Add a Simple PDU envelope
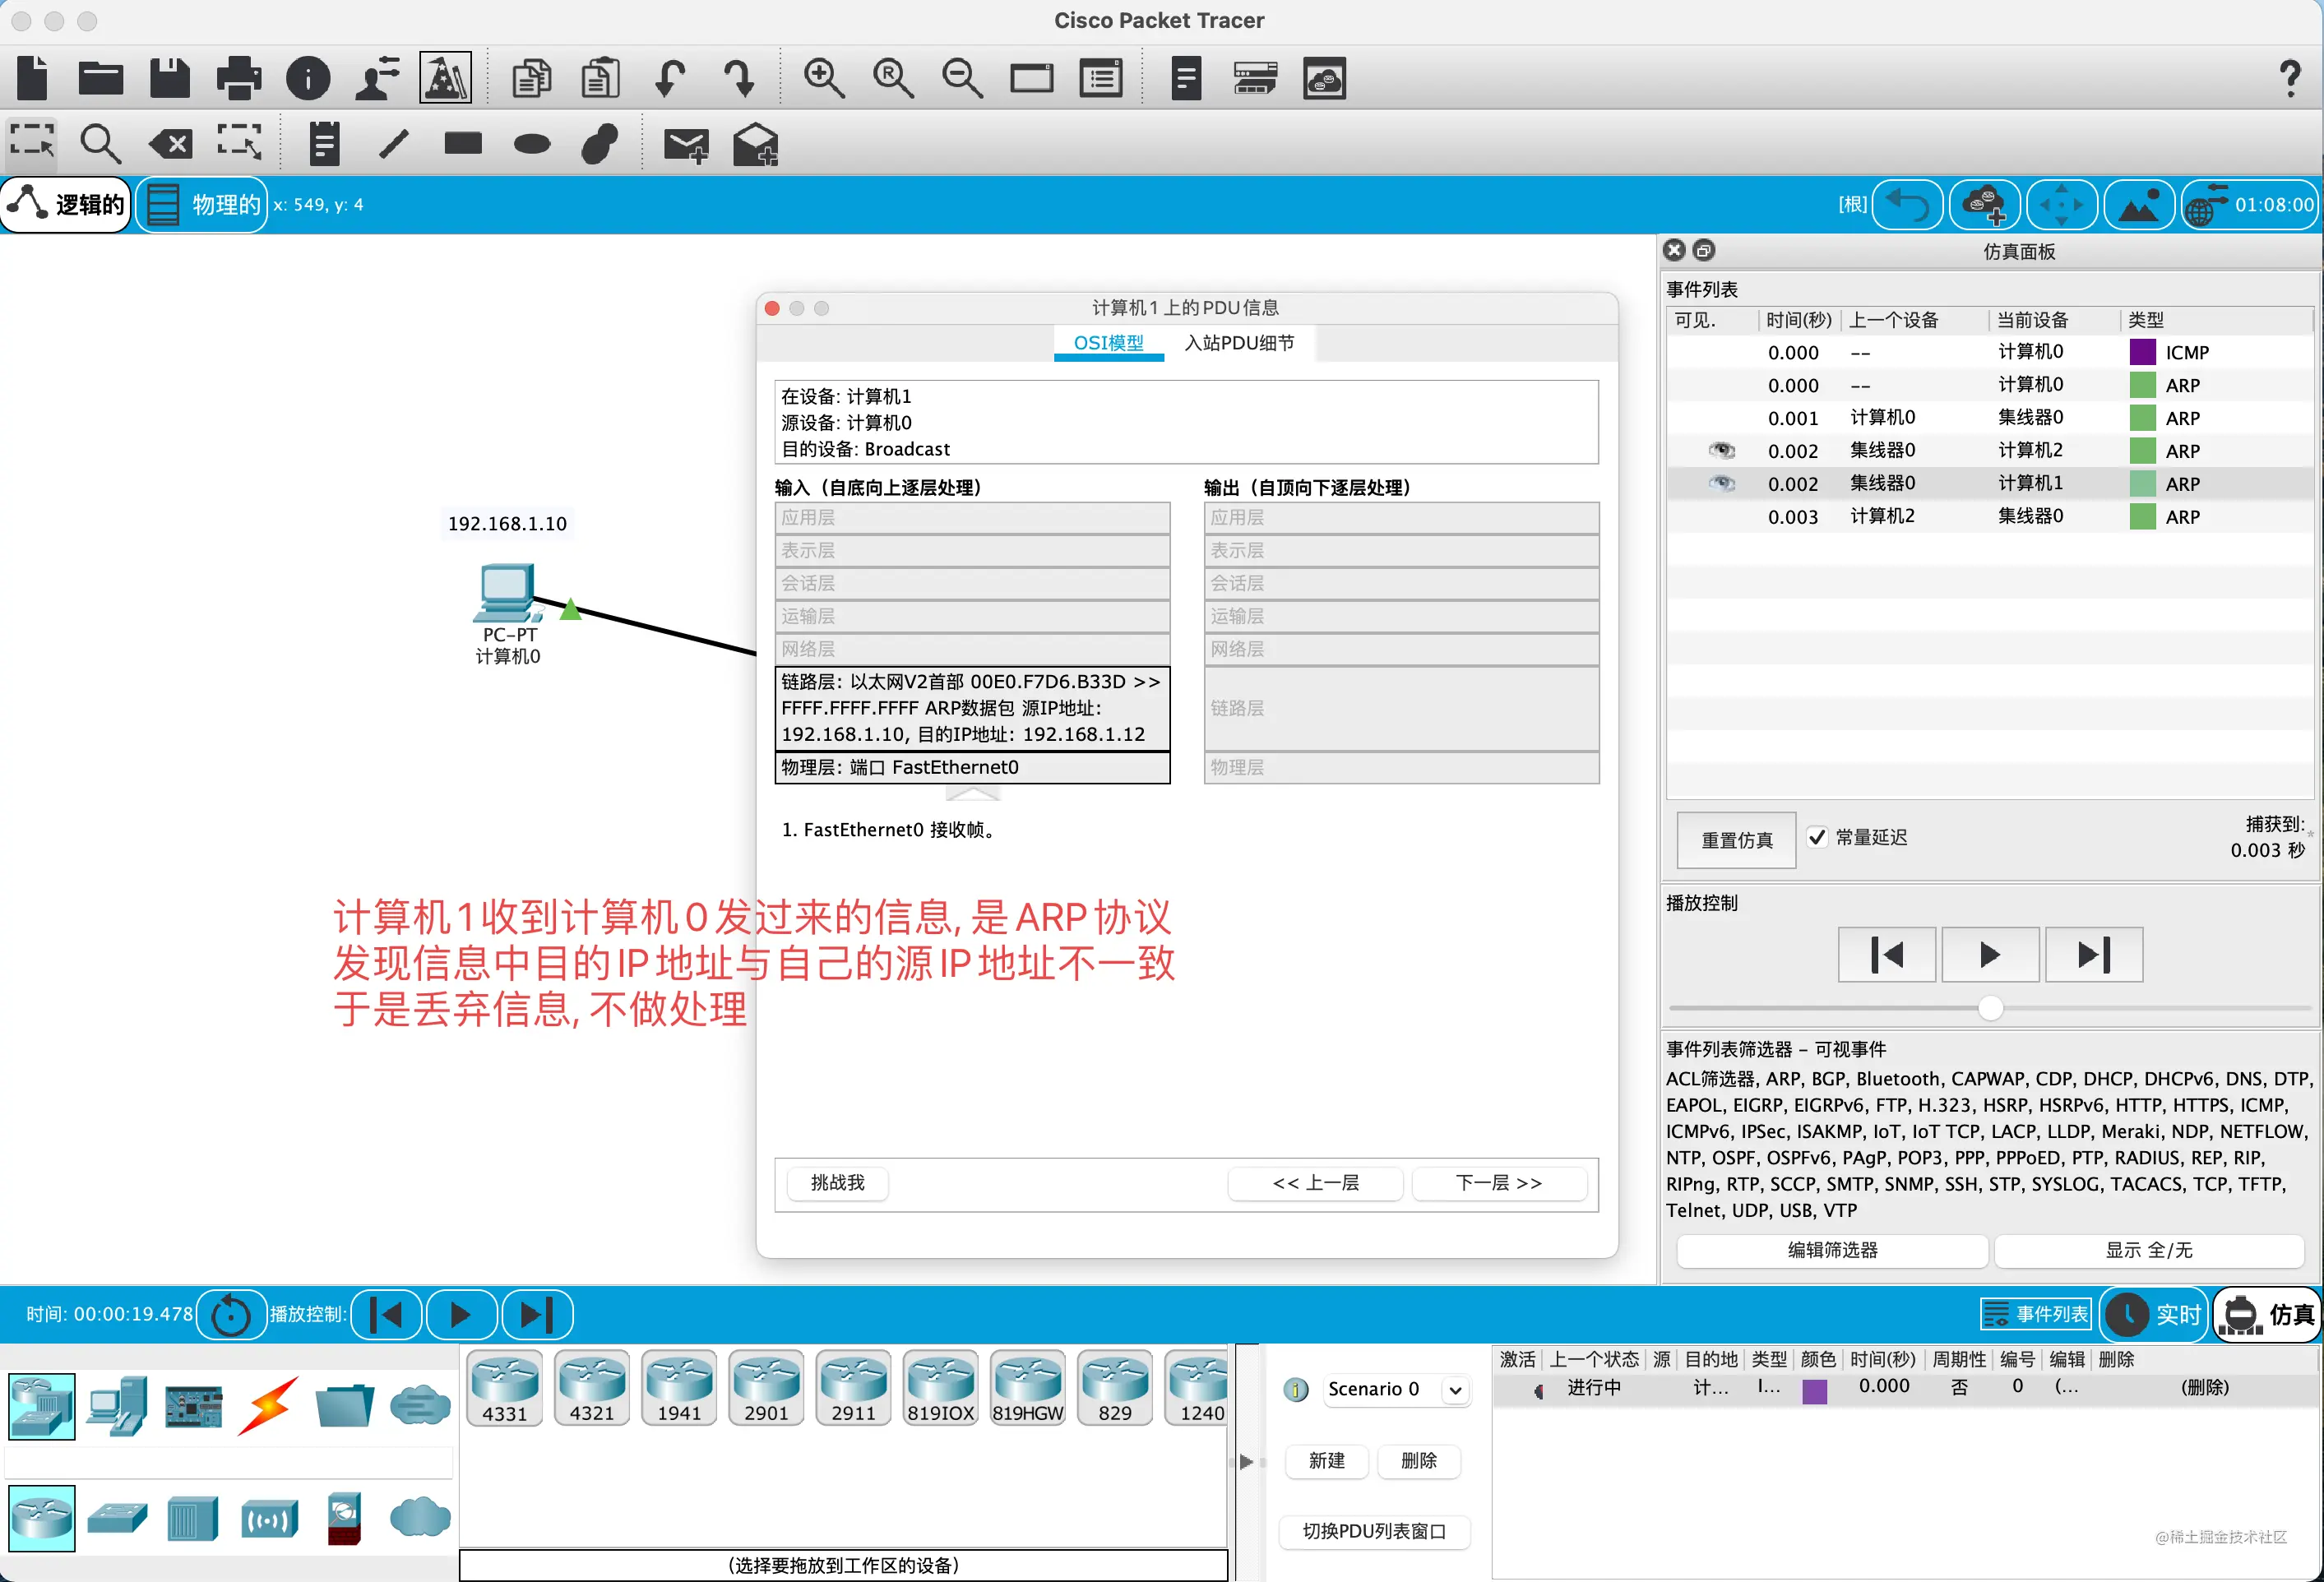This screenshot has width=2324, height=1582. point(686,146)
